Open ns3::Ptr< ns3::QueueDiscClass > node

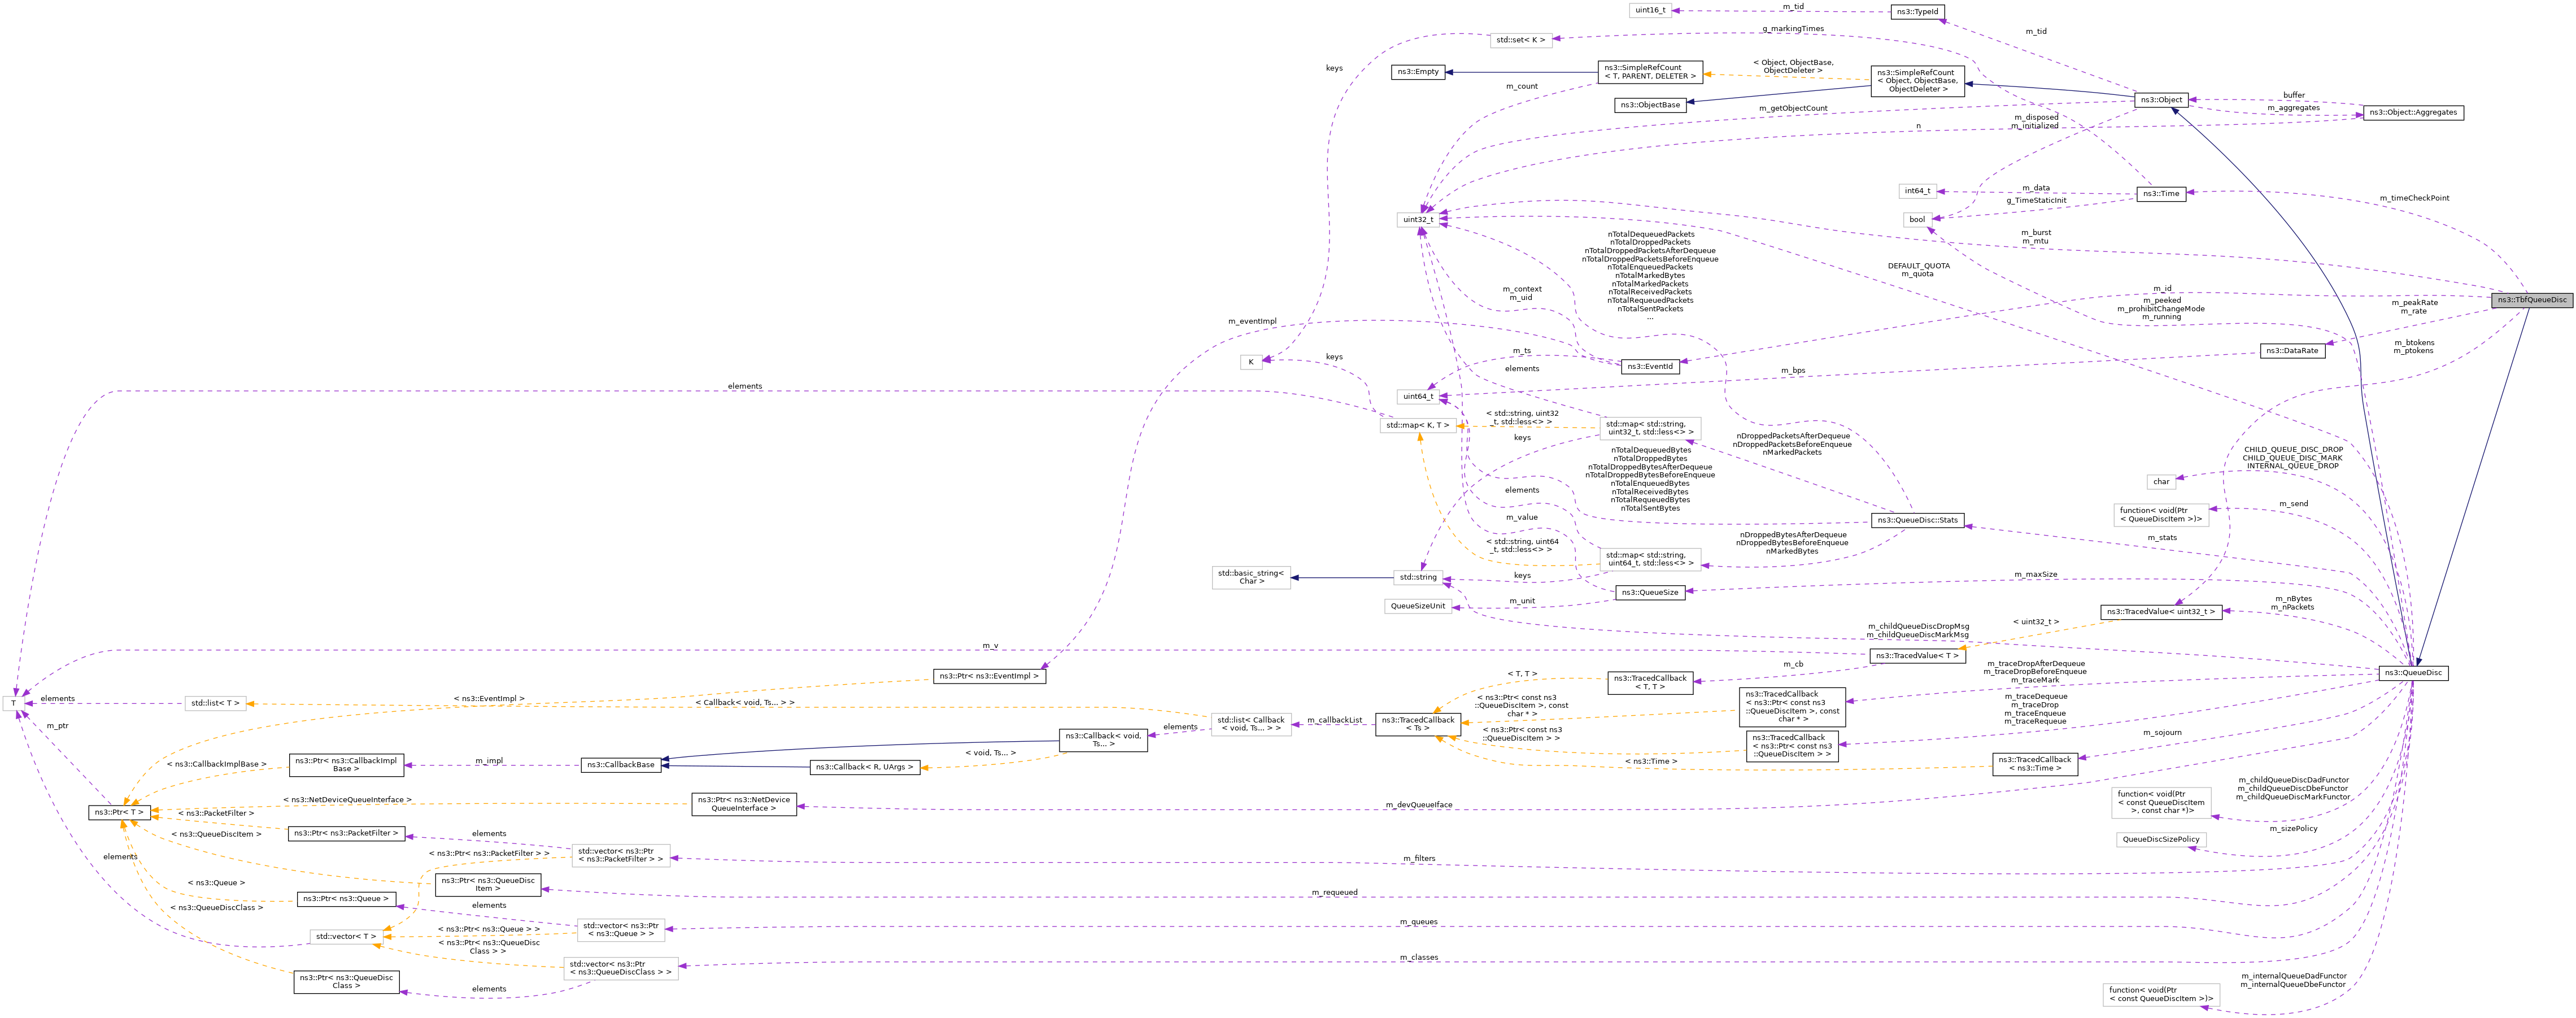click(x=346, y=983)
